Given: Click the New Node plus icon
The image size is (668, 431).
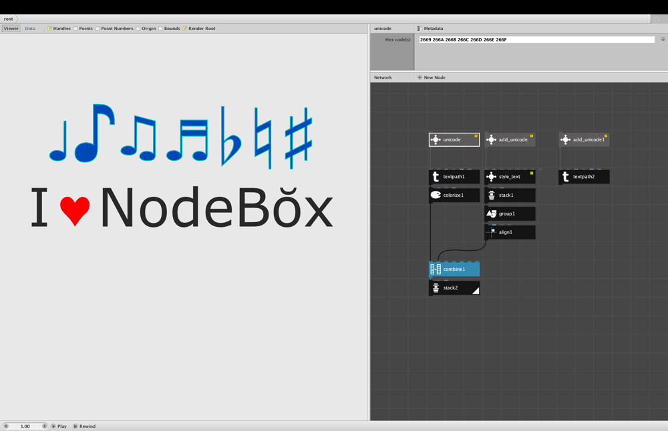Looking at the screenshot, I should 420,77.
